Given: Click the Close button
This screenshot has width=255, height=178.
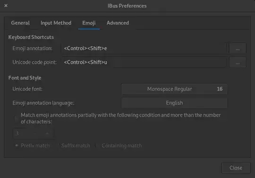Looking at the screenshot, I should pos(236,168).
